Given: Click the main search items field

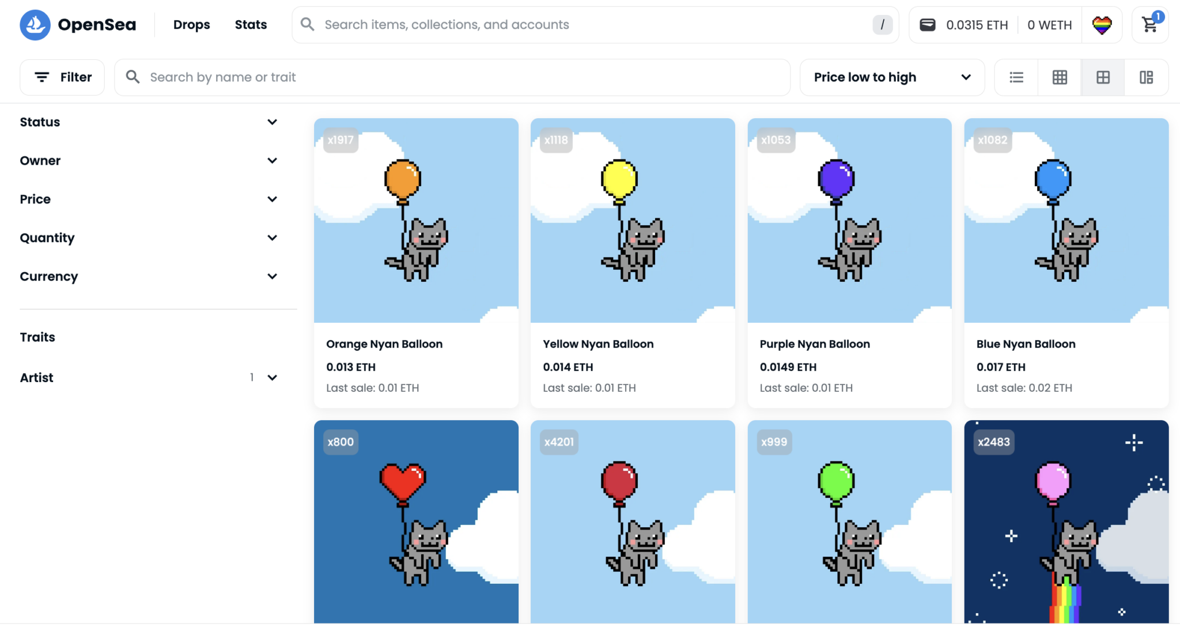Looking at the screenshot, I should tap(576, 24).
